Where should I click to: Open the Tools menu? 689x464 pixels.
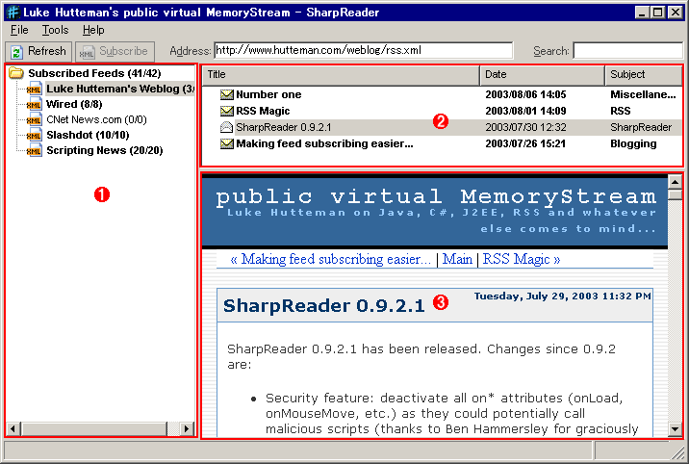pos(56,30)
